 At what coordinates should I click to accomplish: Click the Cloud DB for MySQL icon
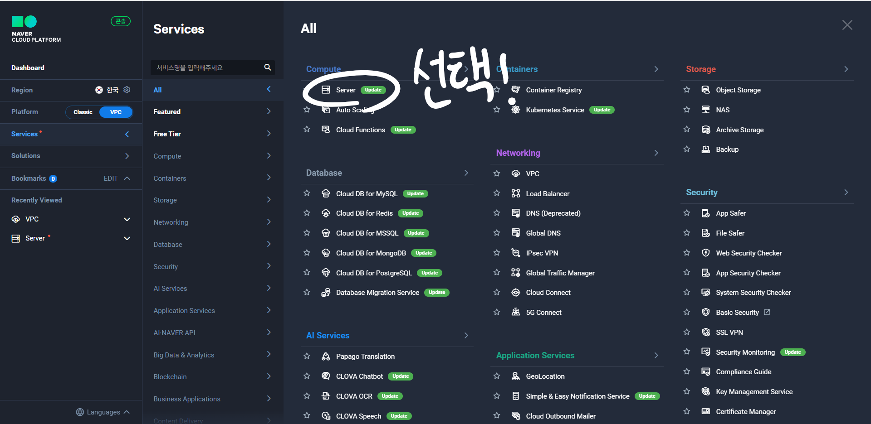[x=326, y=193]
